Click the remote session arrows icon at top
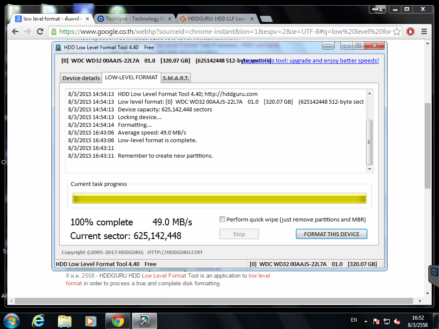This screenshot has width=439, height=329. coord(377,9)
